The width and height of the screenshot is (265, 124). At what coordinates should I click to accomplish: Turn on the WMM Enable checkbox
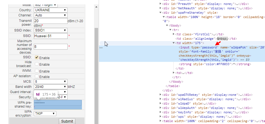(37, 71)
